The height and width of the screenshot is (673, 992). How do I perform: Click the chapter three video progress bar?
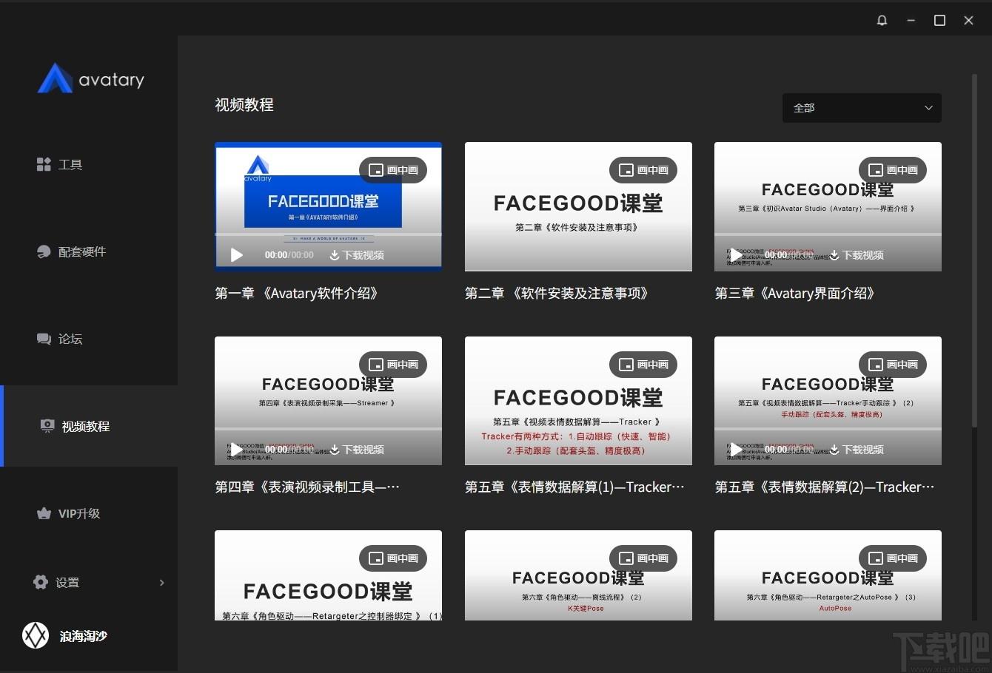[828, 234]
